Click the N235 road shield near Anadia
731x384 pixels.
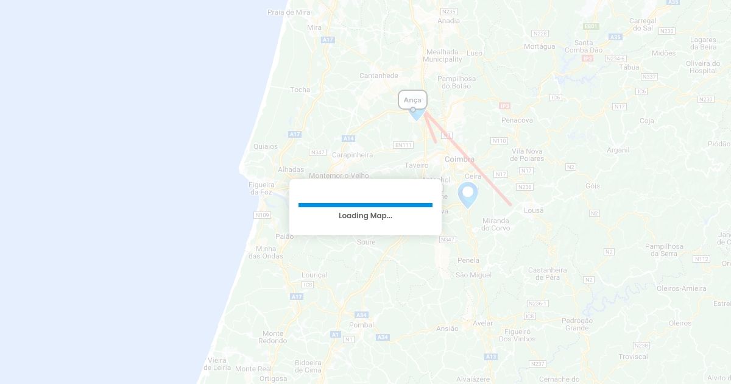(448, 12)
